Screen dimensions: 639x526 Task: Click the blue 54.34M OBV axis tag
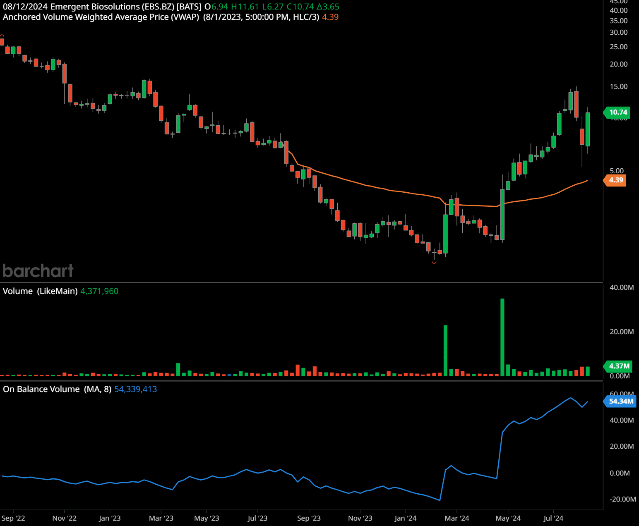click(620, 401)
